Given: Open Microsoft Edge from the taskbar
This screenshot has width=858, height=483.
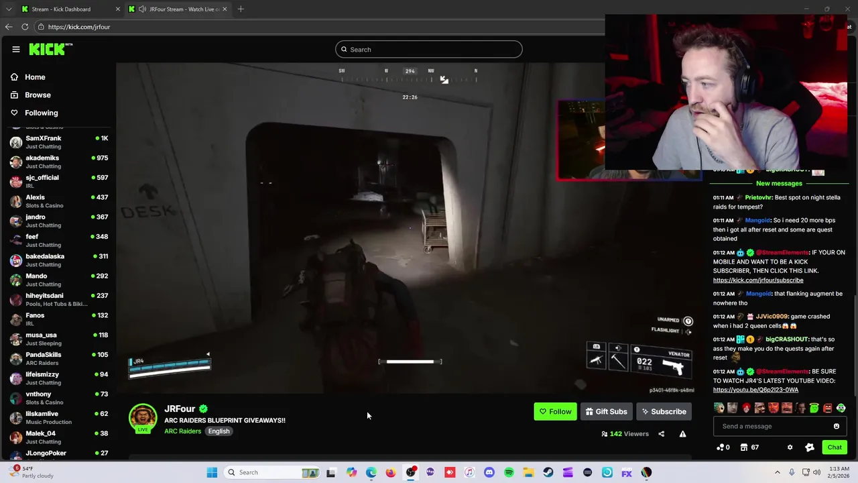Looking at the screenshot, I should click(371, 472).
